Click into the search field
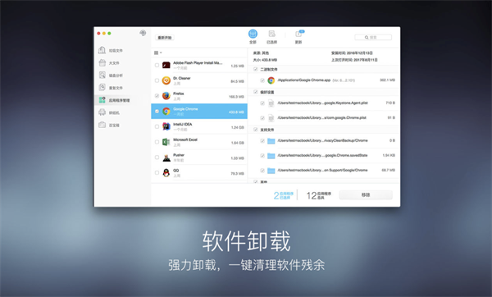 point(373,38)
